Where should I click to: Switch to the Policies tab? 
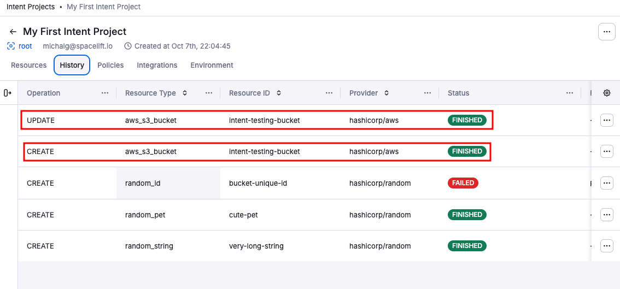click(110, 65)
